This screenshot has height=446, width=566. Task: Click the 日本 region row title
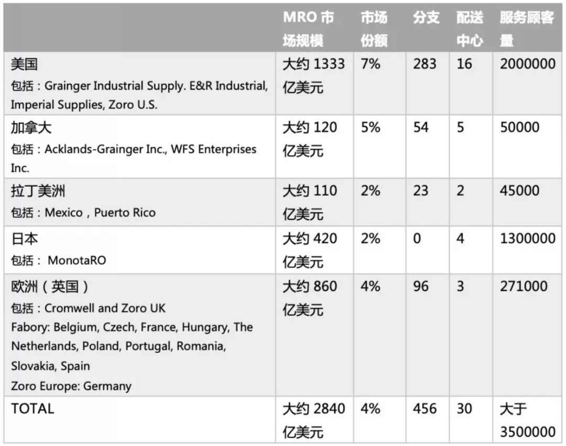click(24, 239)
